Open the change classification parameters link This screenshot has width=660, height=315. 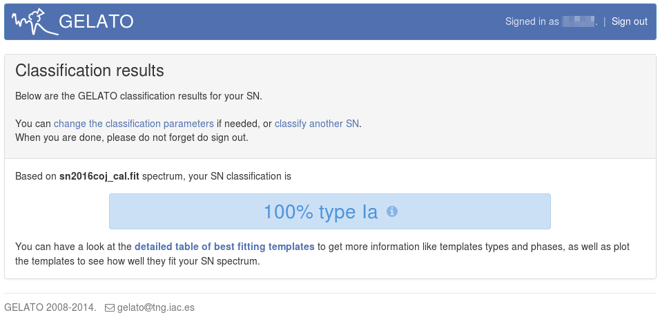[x=134, y=124]
